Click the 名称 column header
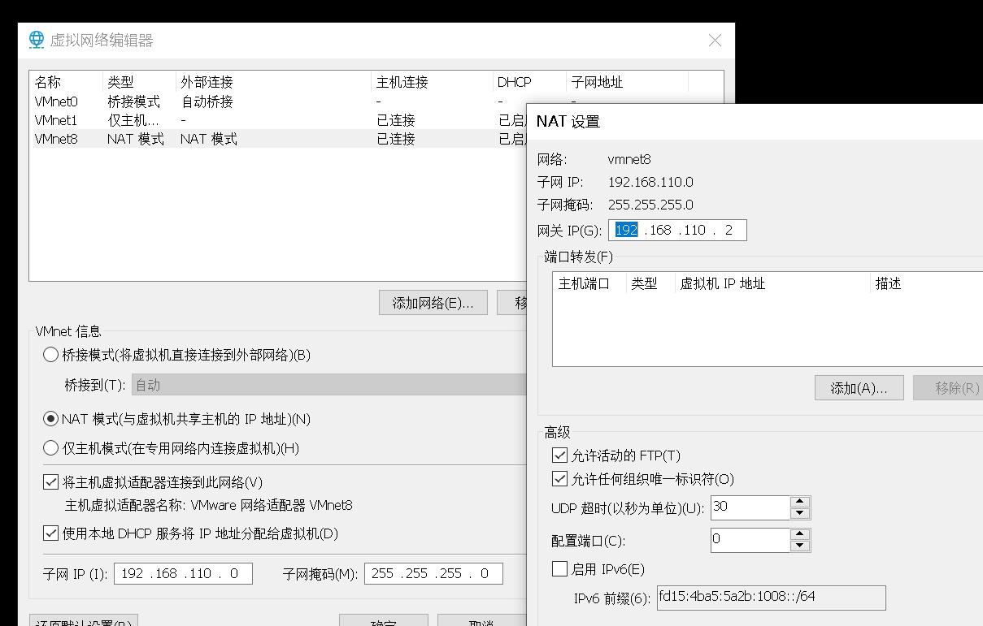 tap(66, 82)
